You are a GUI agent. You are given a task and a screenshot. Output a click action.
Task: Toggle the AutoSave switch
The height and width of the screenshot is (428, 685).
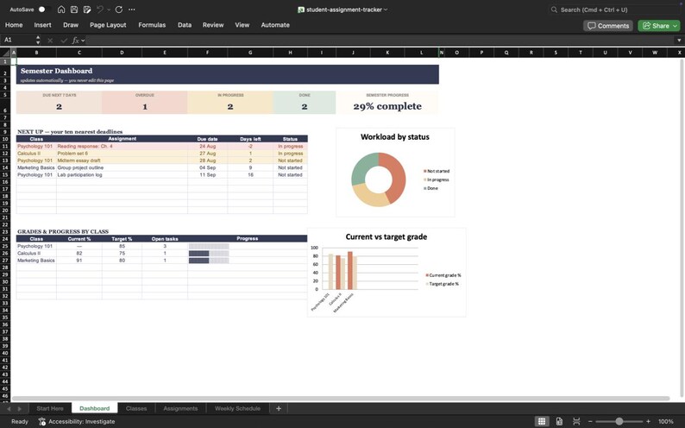coord(43,9)
